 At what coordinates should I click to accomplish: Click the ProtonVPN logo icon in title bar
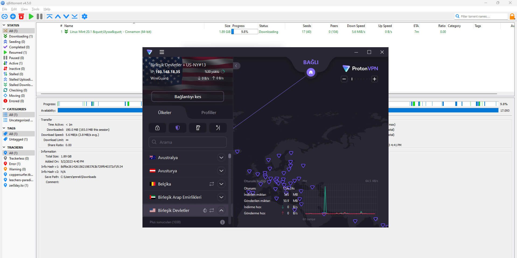pyautogui.click(x=149, y=52)
